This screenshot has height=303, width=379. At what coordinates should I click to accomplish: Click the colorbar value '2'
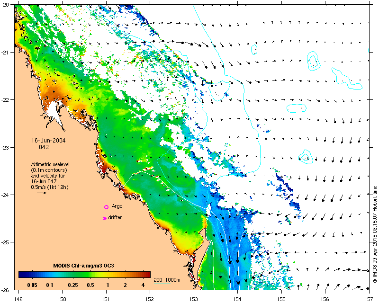[x=125, y=285]
